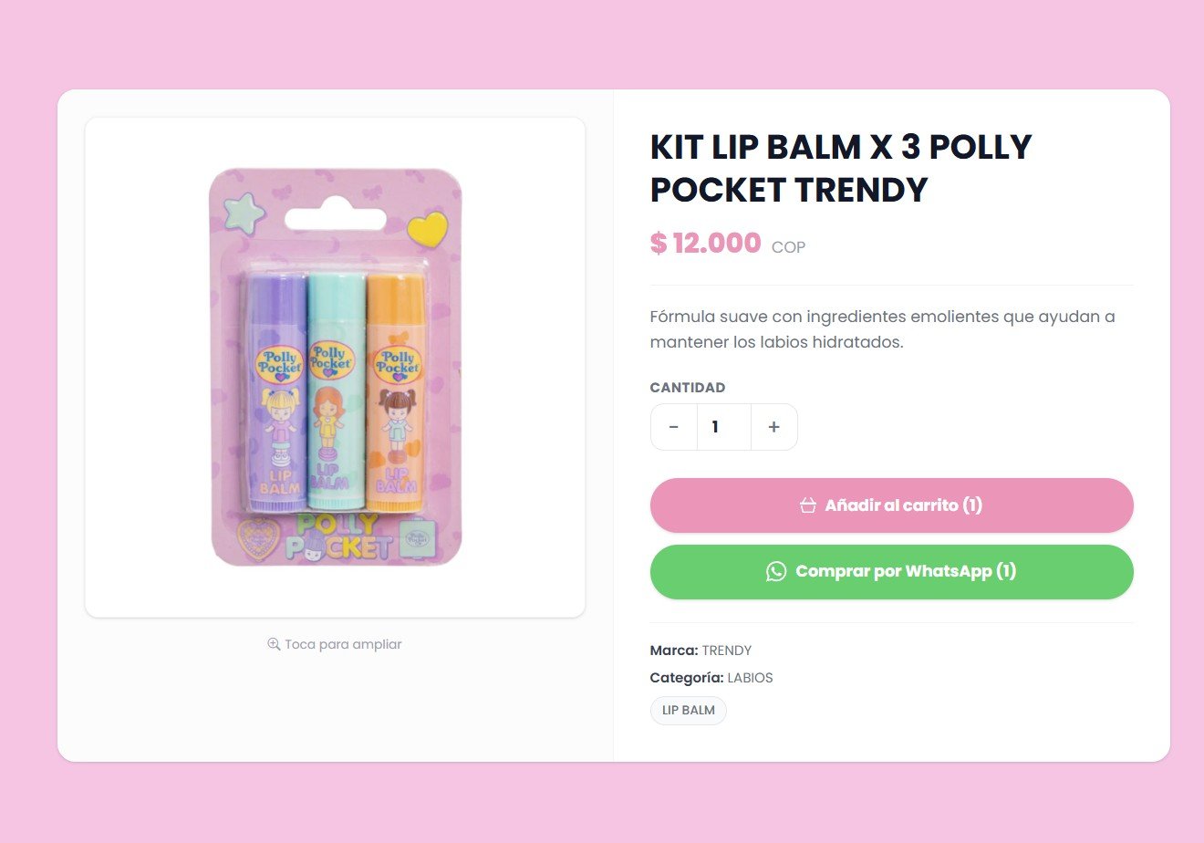Click the yellow heart on the packaging
This screenshot has height=843, width=1204.
pyautogui.click(x=427, y=228)
